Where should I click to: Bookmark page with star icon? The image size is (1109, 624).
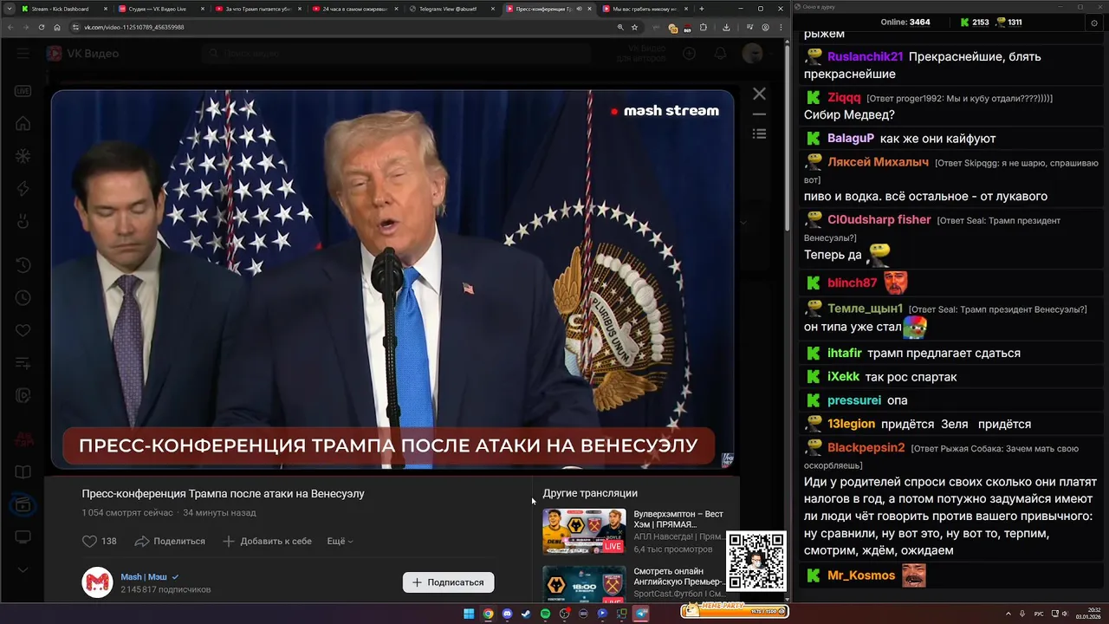click(x=634, y=27)
